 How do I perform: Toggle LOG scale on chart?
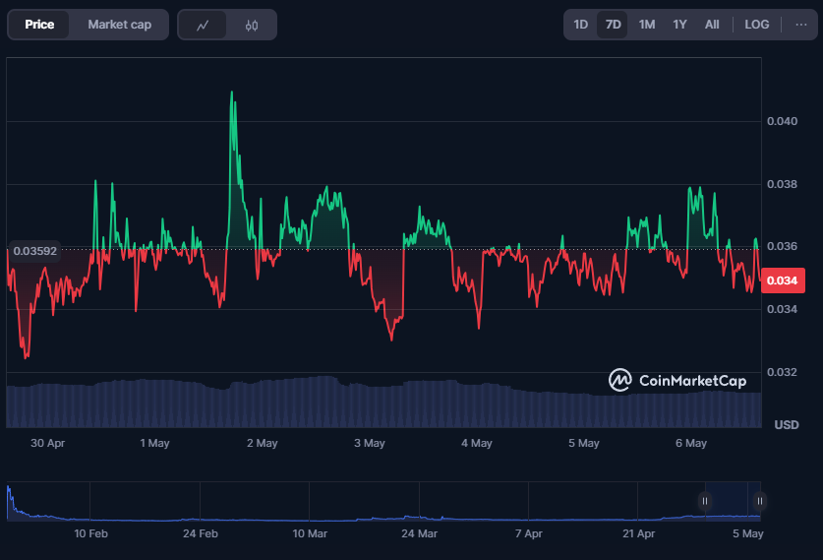click(x=757, y=25)
